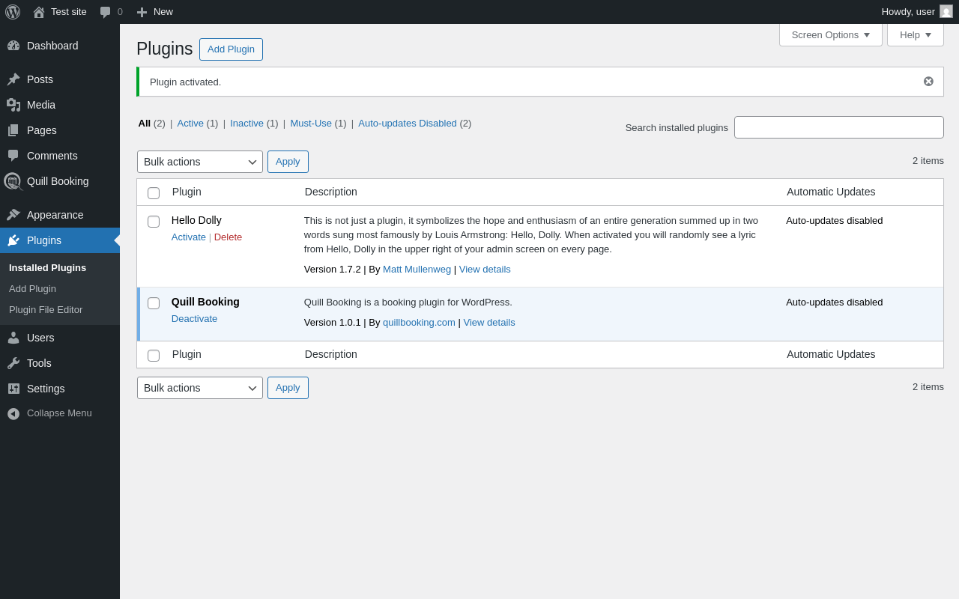The width and height of the screenshot is (959, 599).
Task: Open the New content menu
Action: (155, 12)
